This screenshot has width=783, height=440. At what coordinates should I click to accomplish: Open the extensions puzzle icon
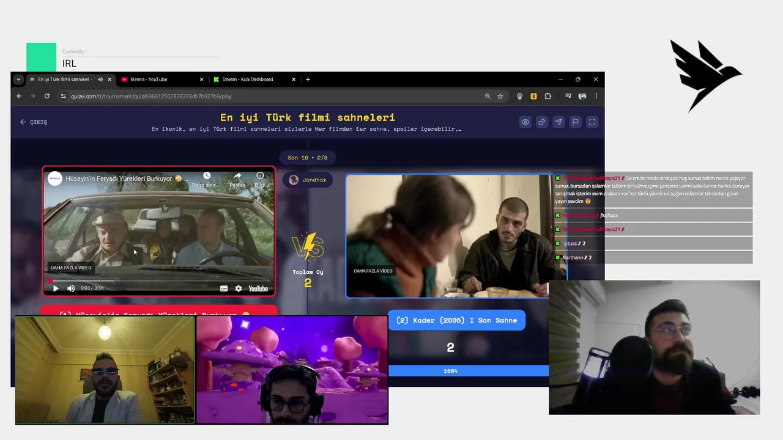[x=547, y=96]
